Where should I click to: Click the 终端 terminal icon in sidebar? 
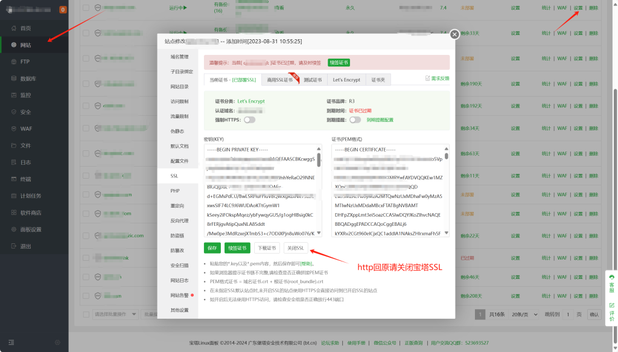[x=13, y=179]
